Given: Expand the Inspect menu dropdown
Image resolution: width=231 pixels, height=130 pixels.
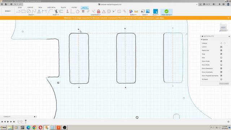Looking at the screenshot, I should pos(133,15).
